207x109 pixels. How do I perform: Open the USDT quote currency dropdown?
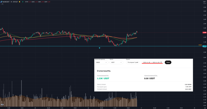(116, 62)
